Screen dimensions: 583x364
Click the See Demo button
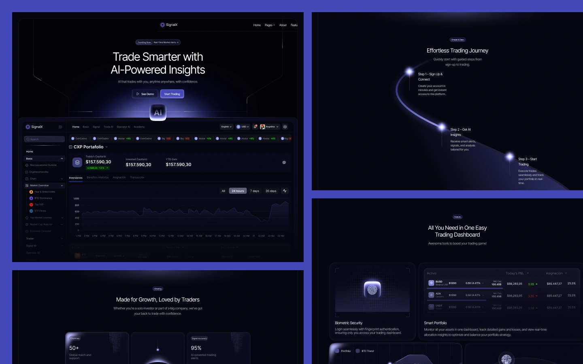pos(145,94)
